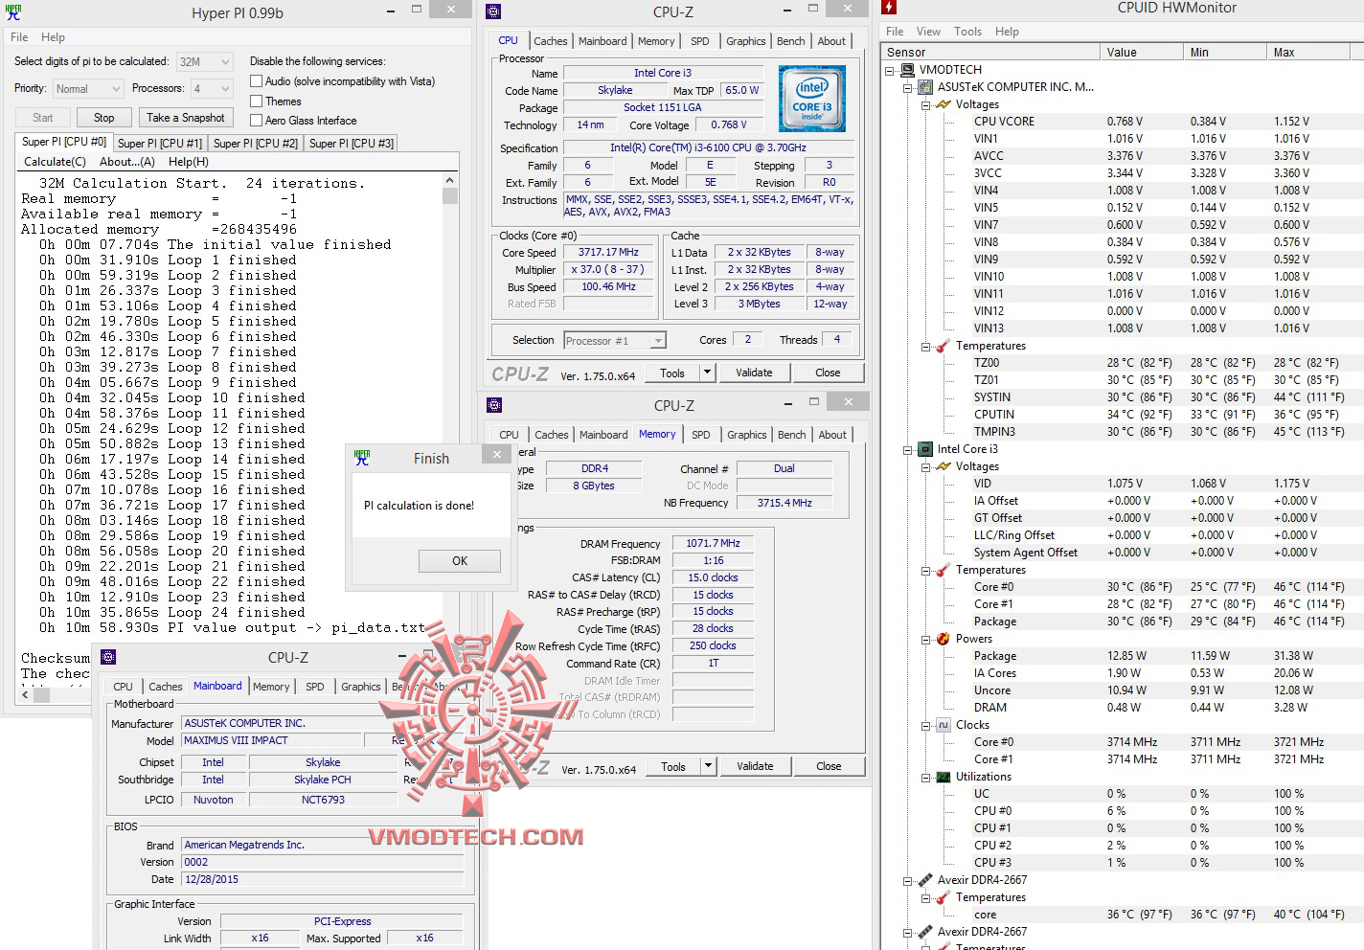Click the Super PI icon in Finish dialog
Screen dimensions: 1364x950
point(361,458)
